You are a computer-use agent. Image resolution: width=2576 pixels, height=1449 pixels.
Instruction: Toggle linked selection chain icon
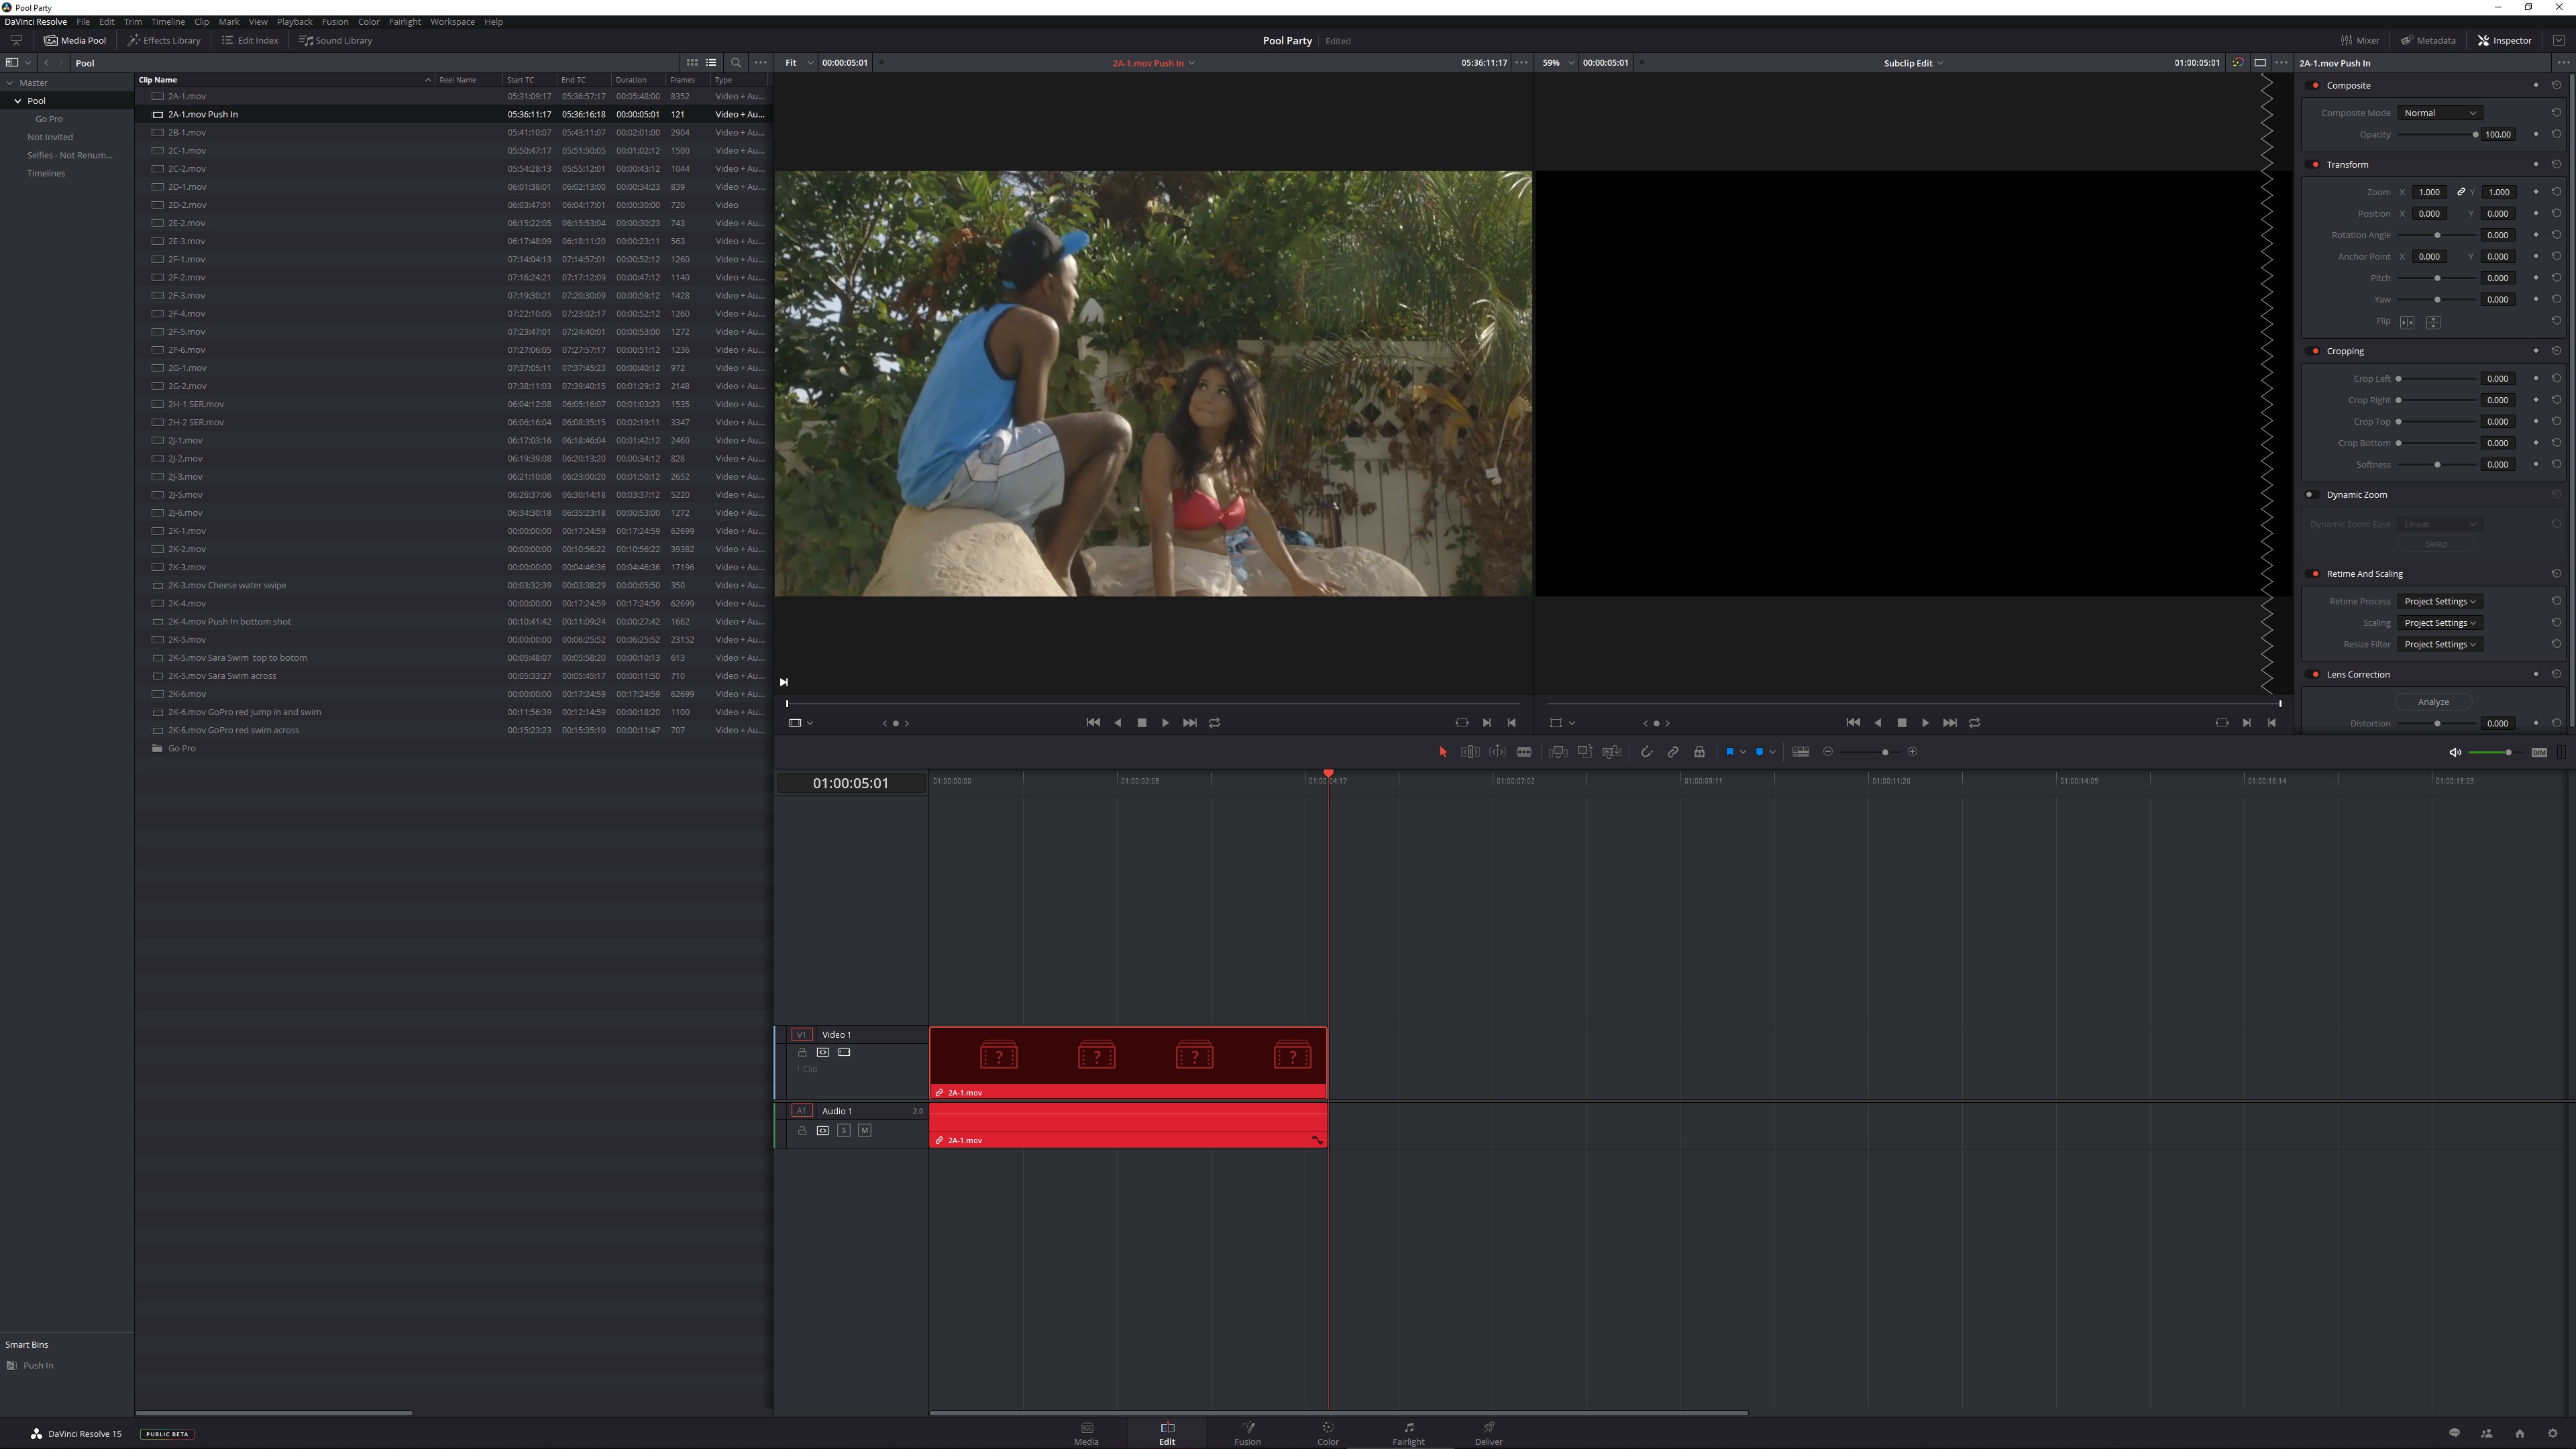[1673, 752]
